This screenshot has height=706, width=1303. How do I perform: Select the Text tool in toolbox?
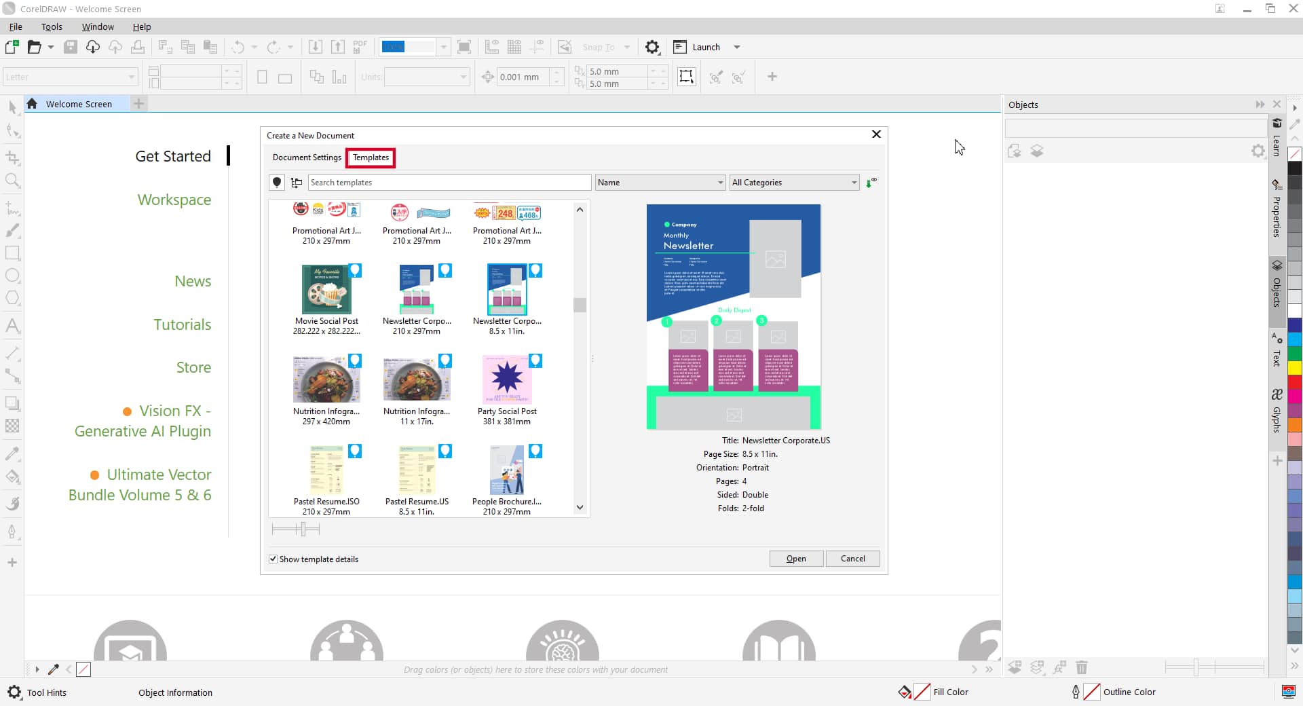pos(12,325)
